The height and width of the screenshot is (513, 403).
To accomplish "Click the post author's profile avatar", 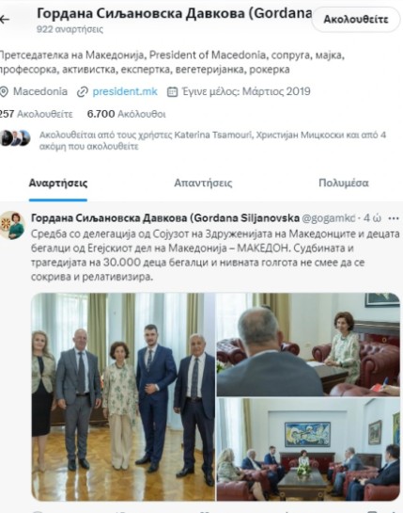I will (12, 225).
